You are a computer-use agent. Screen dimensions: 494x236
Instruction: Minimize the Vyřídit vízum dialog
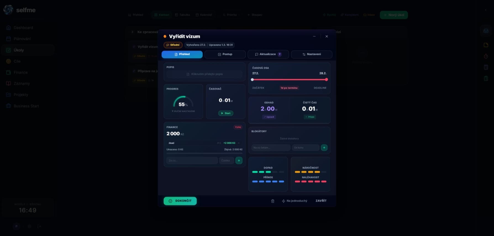coord(314,36)
